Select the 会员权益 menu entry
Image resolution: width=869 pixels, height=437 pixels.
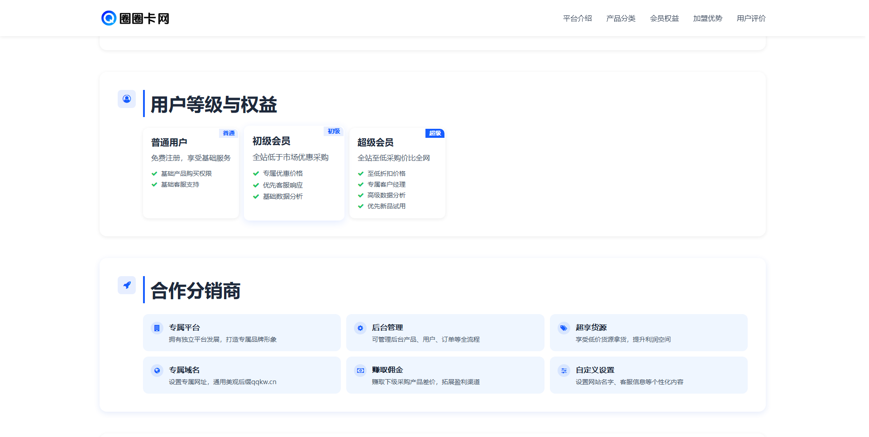pyautogui.click(x=664, y=19)
